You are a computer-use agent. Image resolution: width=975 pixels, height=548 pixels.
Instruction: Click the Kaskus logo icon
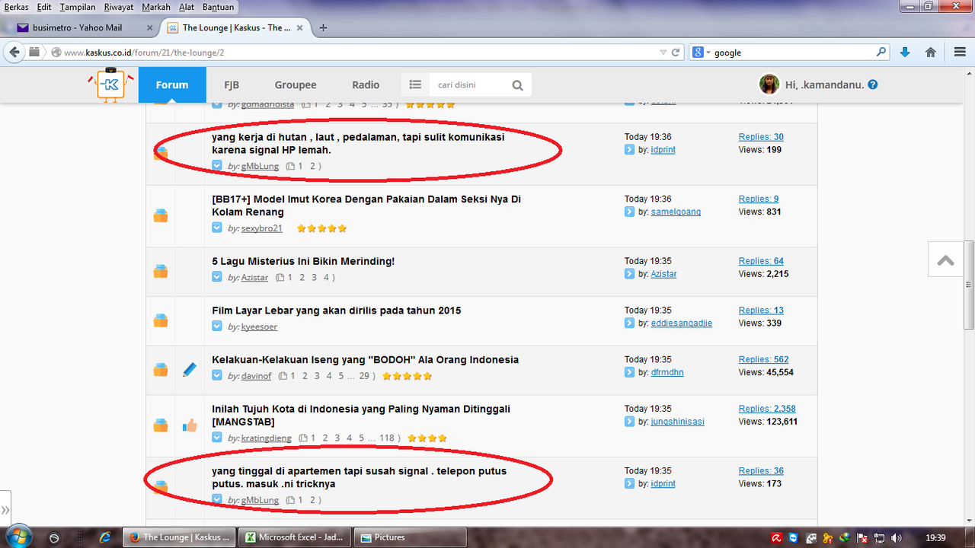[x=110, y=84]
